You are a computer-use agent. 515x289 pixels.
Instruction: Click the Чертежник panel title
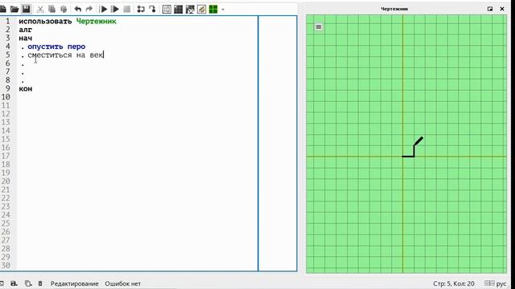[x=394, y=9]
